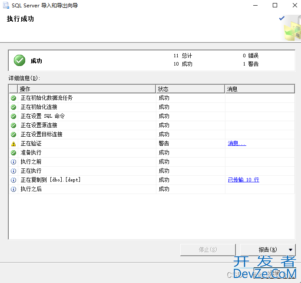Click the SQL Server wizard title bar icon
This screenshot has height=283, width=301.
[6, 5]
